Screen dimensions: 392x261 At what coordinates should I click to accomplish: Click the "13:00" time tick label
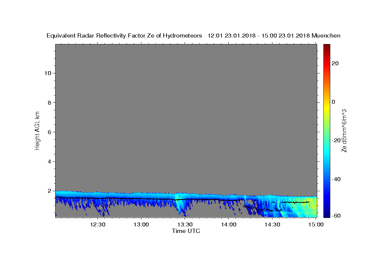141,224
